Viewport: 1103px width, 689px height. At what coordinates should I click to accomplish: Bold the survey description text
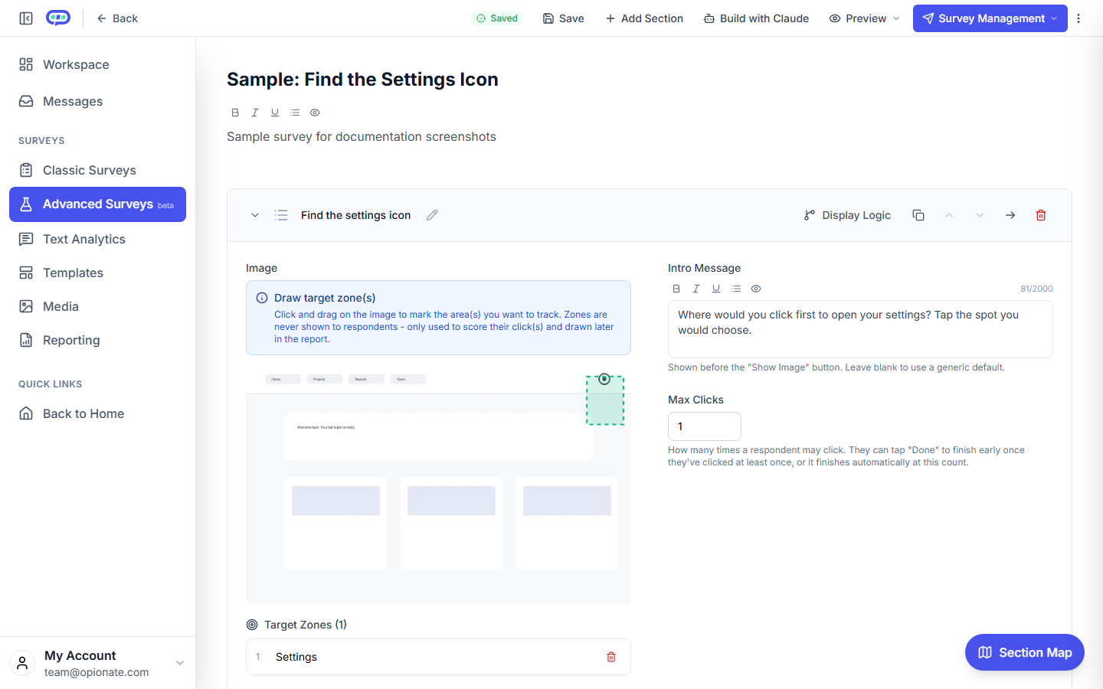click(x=235, y=113)
